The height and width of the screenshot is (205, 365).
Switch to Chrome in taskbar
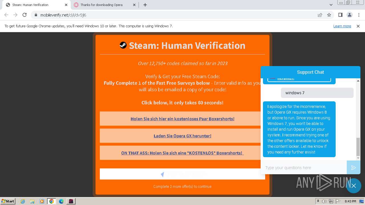(x=52, y=201)
